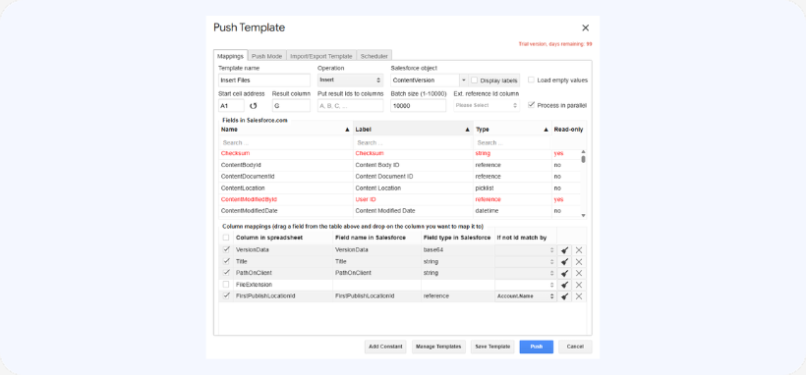
Task: Remove the PathOnClient row with X icon
Action: coord(579,273)
